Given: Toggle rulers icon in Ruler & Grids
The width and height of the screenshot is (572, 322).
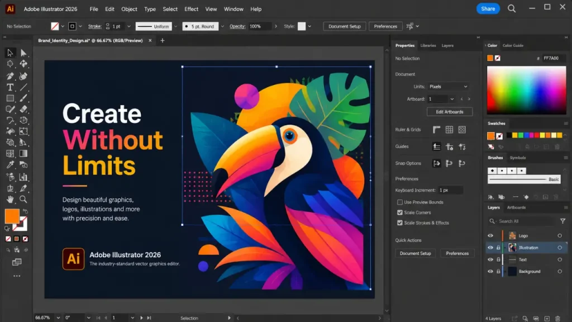Looking at the screenshot, I should click(x=436, y=130).
